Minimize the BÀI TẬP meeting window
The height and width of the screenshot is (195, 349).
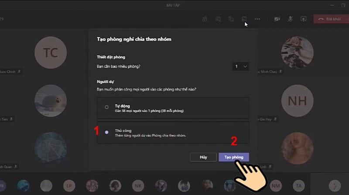click(332, 5)
